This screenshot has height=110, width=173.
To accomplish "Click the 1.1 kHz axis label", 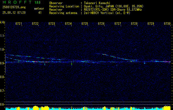I will tap(2, 36).
